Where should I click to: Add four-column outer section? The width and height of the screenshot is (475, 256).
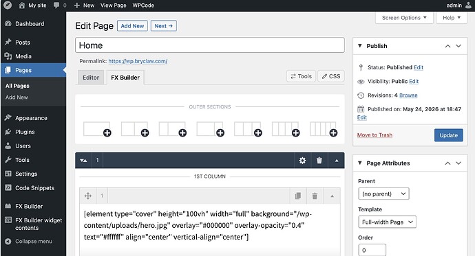[286, 129]
